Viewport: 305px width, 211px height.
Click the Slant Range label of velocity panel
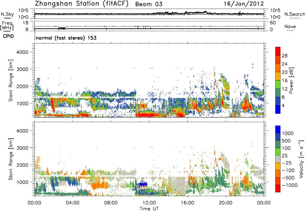11,159
